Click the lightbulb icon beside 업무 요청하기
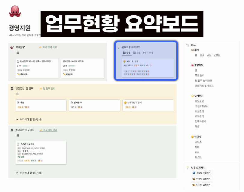The width and height of the screenshot is (244, 192). [x=188, y=167]
